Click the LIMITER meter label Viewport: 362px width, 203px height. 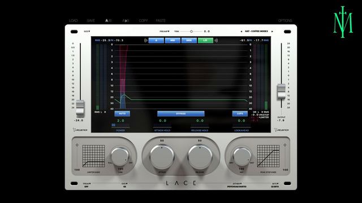[x=264, y=117]
